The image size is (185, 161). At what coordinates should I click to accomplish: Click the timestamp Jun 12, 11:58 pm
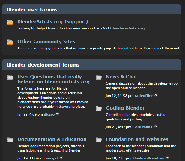click(119, 96)
